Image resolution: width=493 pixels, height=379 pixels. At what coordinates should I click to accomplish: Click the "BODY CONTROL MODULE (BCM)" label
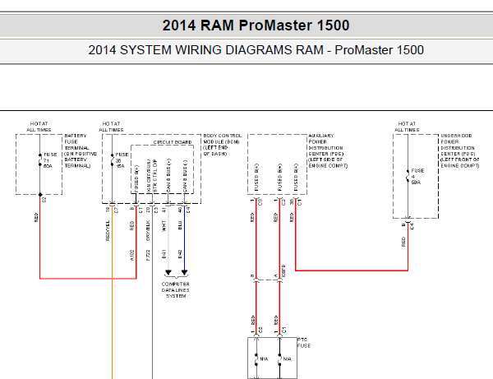tap(223, 139)
